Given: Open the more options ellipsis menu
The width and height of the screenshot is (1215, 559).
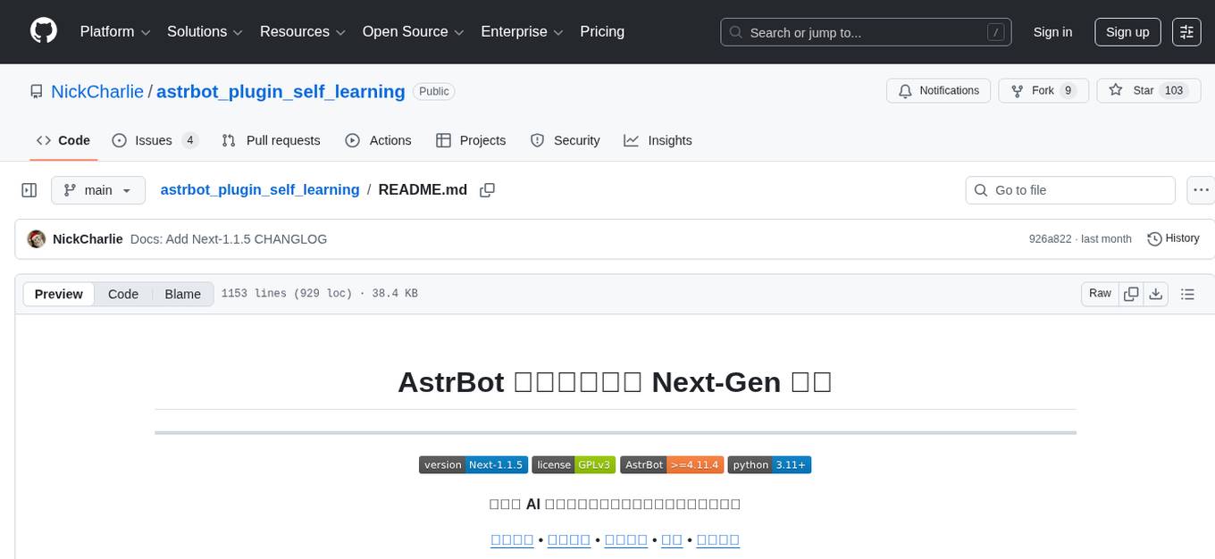Looking at the screenshot, I should click(1201, 189).
